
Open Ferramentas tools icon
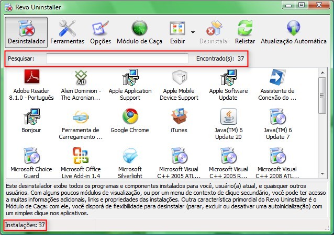point(68,28)
